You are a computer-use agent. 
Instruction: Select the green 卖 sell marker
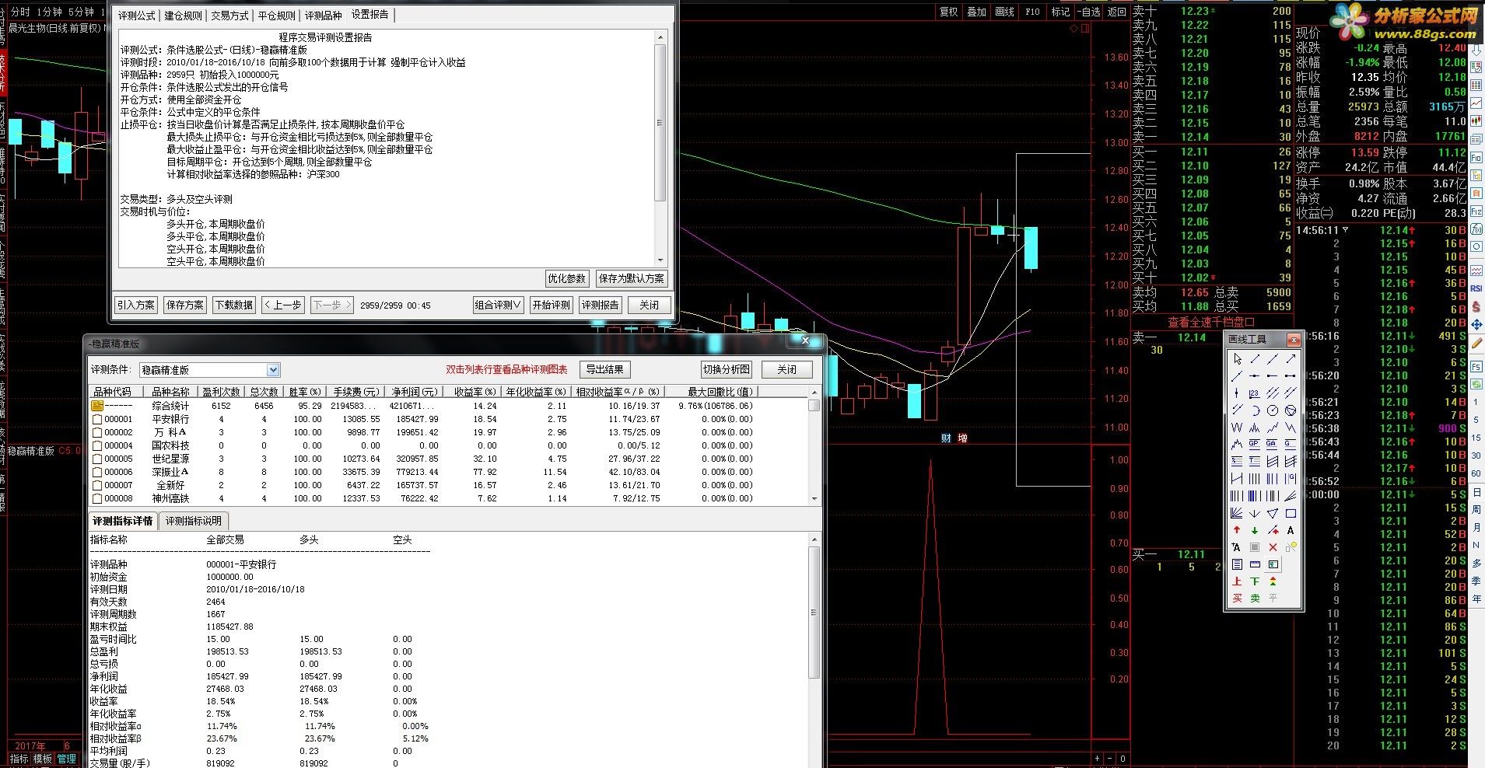(x=1255, y=597)
